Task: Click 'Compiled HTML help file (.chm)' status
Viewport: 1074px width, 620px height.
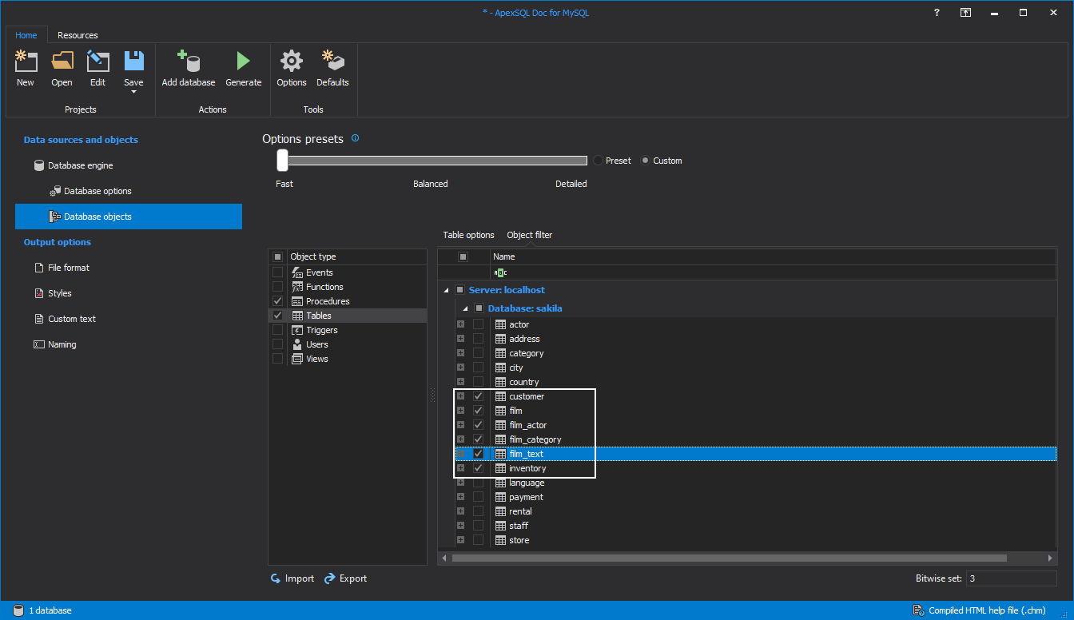Action: 979,610
